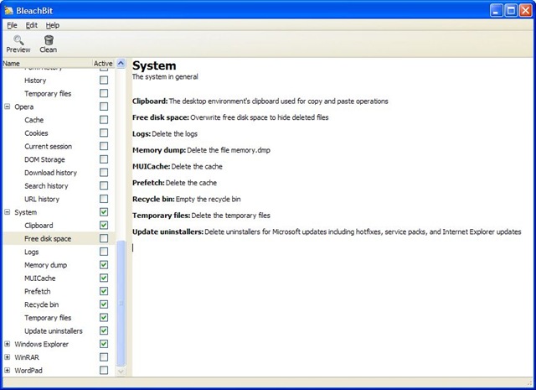Enable the Temporary files checkbox above Opera

[104, 93]
